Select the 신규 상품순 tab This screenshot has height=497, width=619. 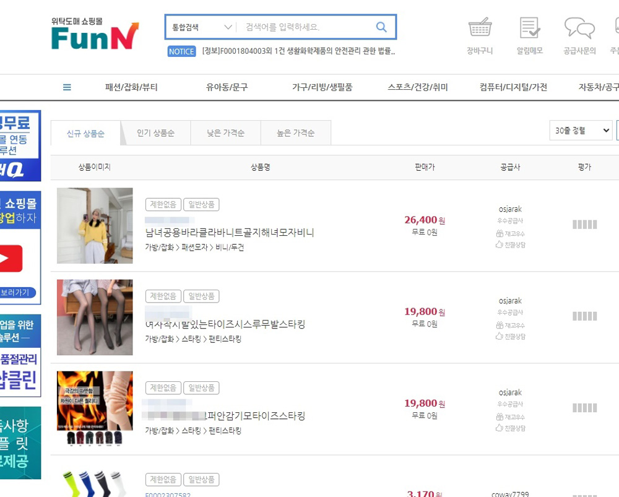[85, 134]
